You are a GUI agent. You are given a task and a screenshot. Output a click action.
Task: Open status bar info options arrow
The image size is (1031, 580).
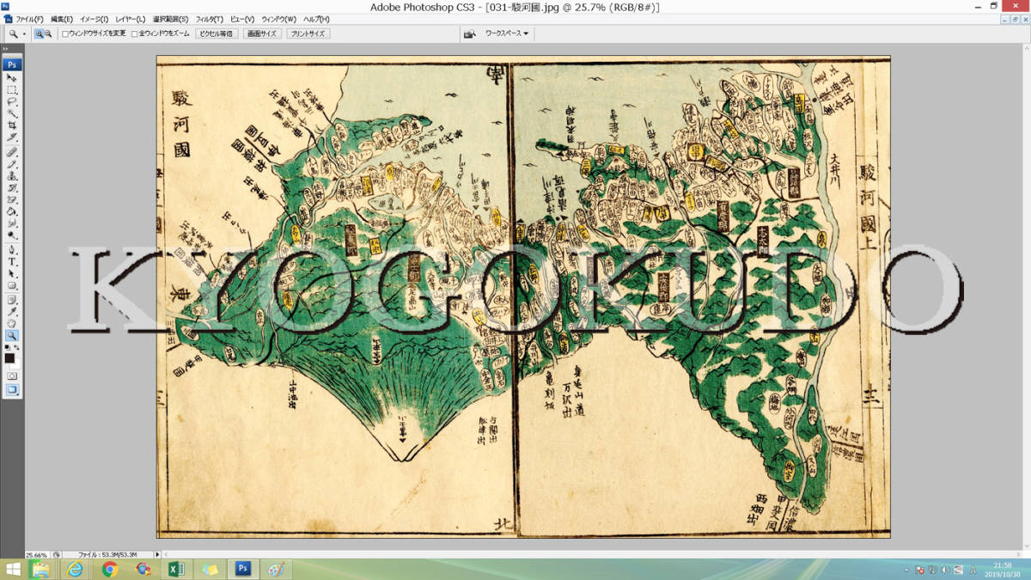pyautogui.click(x=158, y=555)
